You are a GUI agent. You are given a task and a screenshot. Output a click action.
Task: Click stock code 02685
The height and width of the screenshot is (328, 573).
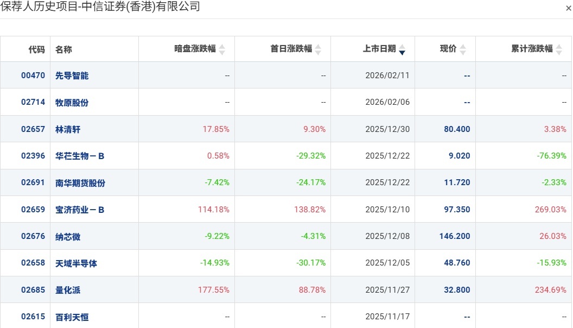click(33, 290)
